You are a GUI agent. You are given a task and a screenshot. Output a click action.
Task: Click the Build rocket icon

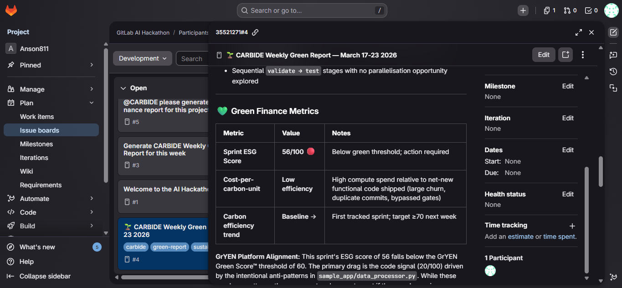[11, 226]
